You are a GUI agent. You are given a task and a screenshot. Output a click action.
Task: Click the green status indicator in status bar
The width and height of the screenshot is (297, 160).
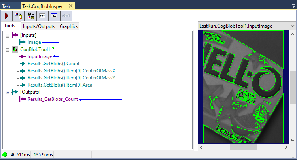click(5, 155)
